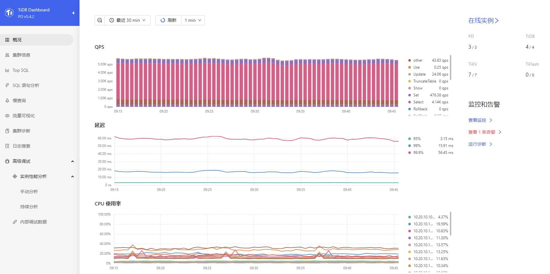Toggle the TruncateTable series in QPS legend
This screenshot has height=274, width=550.
click(428, 81)
